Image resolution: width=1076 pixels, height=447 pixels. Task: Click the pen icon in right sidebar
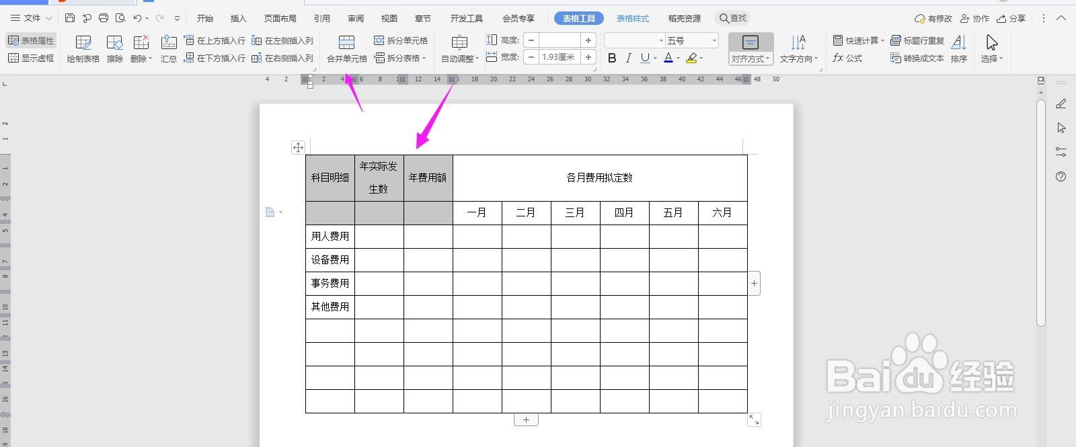click(1061, 104)
